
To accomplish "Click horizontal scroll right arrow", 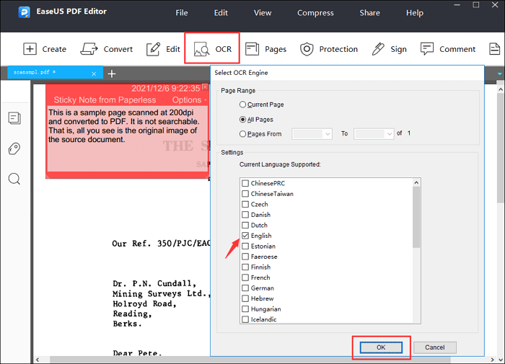I will click(x=492, y=360).
